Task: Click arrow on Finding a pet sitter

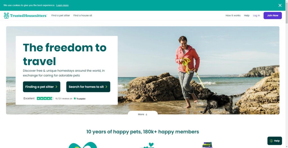Action: 56,87
